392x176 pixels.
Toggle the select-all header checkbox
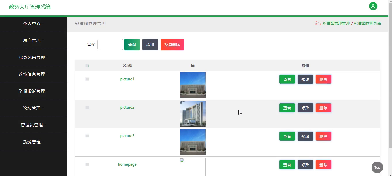coord(87,66)
